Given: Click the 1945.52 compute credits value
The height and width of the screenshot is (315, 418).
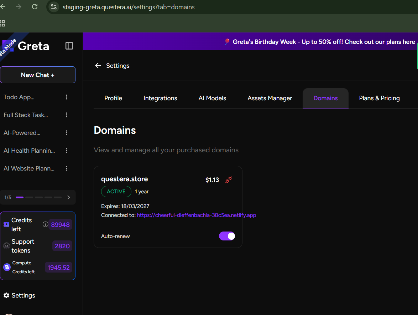Looking at the screenshot, I should click(x=58, y=268).
